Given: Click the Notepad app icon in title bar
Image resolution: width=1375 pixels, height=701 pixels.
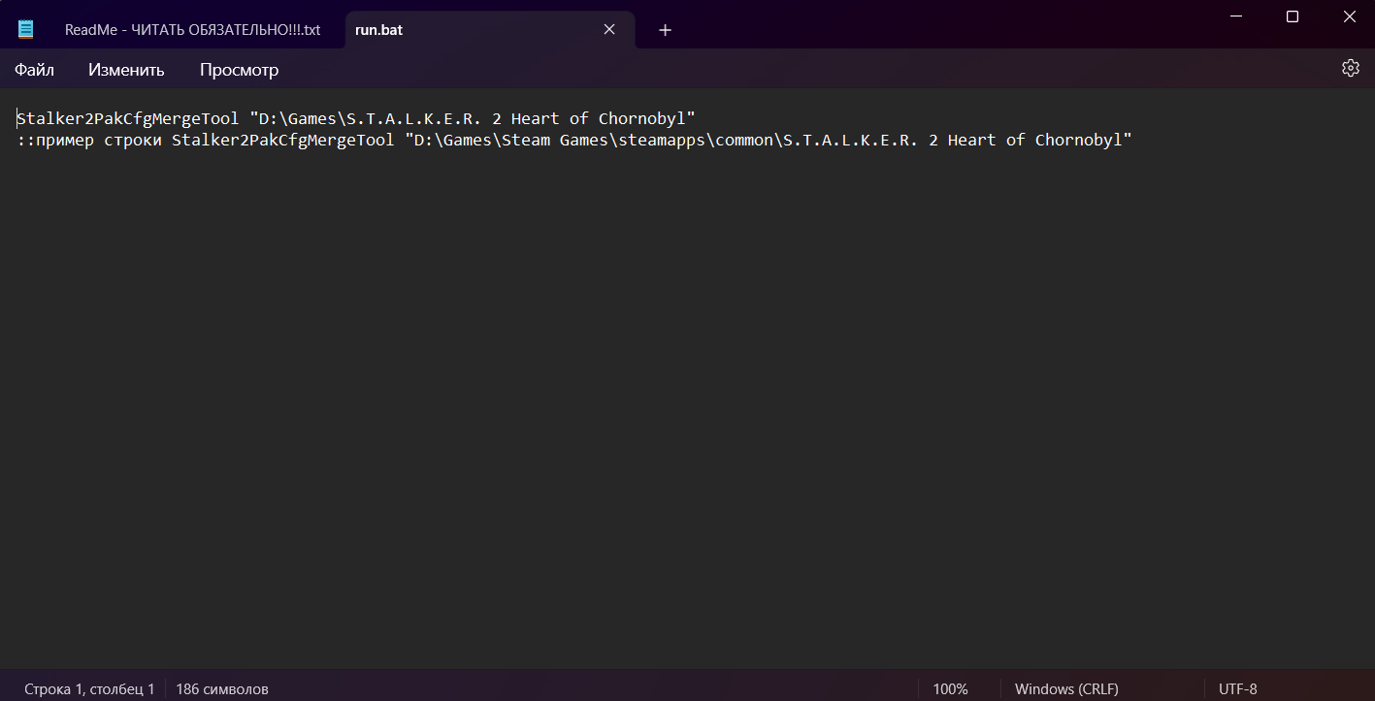Looking at the screenshot, I should point(26,29).
